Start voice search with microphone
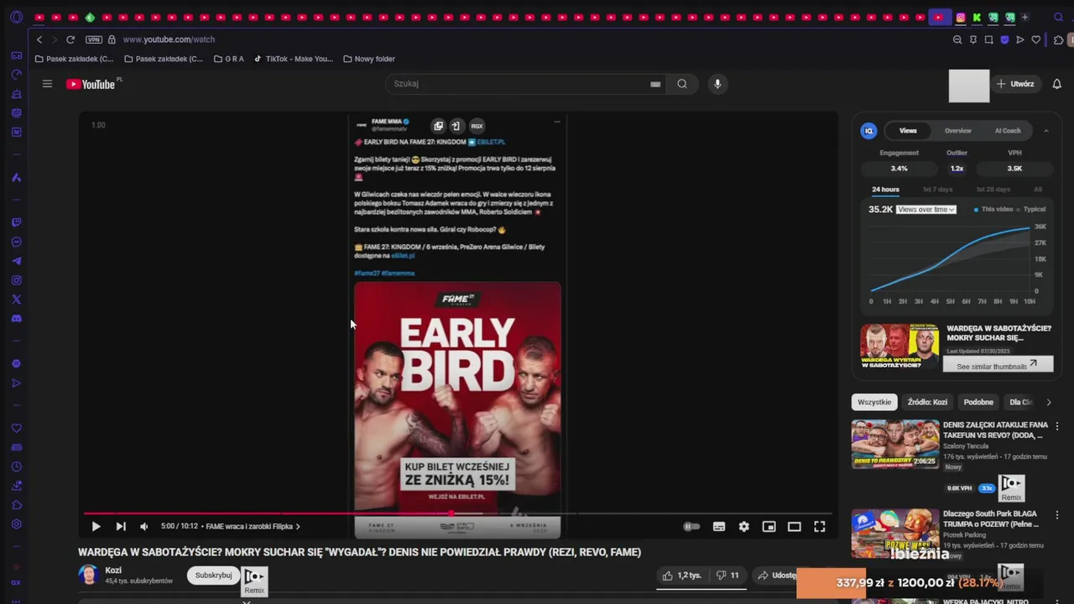Viewport: 1074px width, 604px height. click(717, 84)
